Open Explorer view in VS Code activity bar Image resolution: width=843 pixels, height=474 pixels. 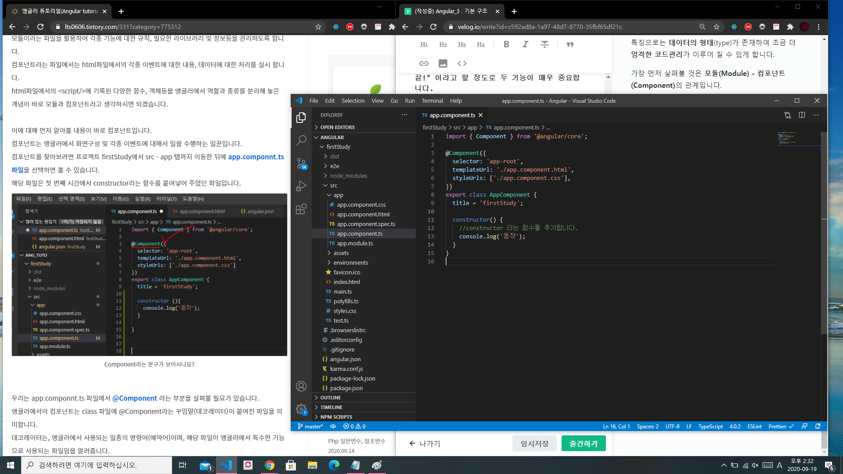pyautogui.click(x=301, y=117)
